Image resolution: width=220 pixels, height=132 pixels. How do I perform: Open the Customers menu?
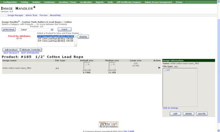[x=49, y=2]
